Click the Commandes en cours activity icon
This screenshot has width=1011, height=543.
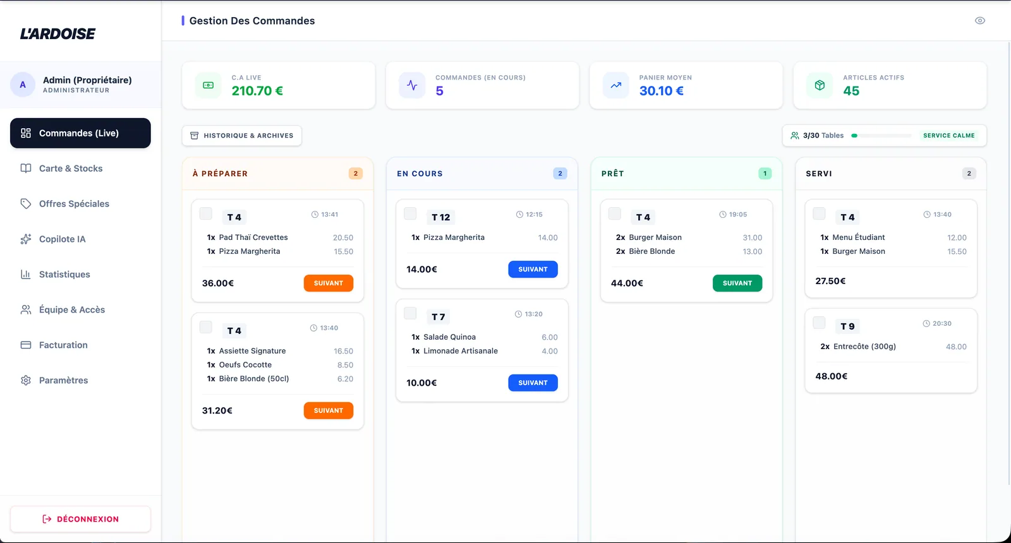click(x=412, y=85)
